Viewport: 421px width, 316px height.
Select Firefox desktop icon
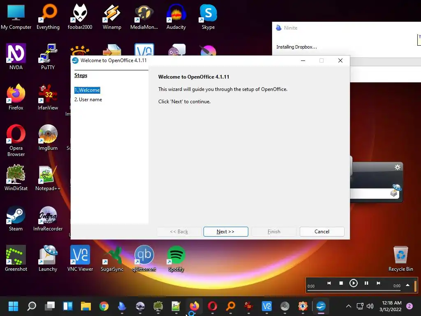point(16,97)
